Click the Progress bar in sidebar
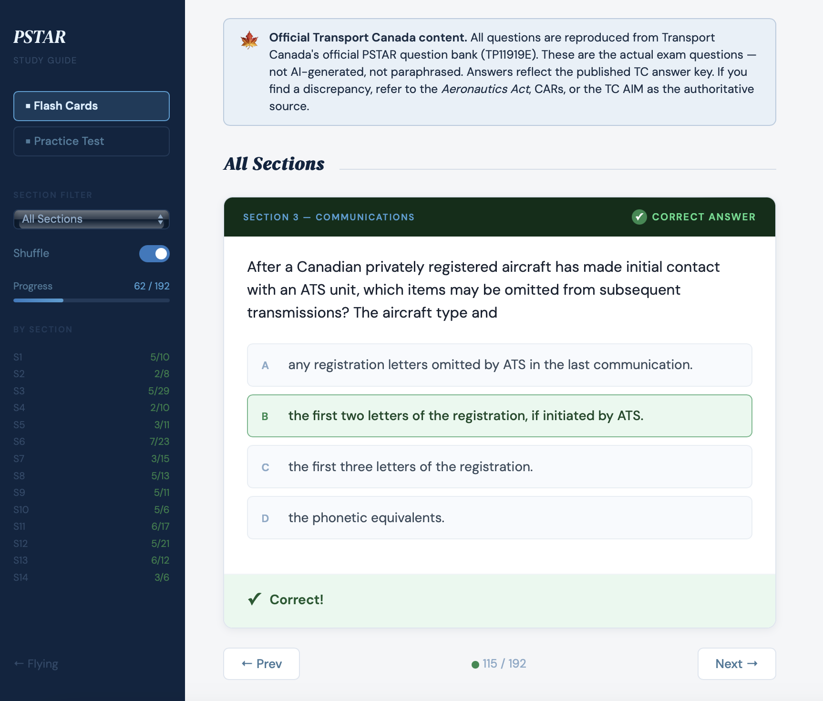This screenshot has height=701, width=823. pyautogui.click(x=92, y=300)
